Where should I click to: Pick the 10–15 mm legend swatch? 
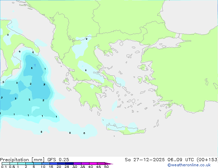(46, 164)
